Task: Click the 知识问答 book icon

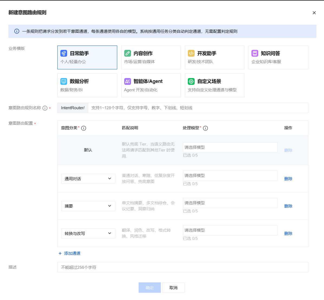Action: point(255,53)
